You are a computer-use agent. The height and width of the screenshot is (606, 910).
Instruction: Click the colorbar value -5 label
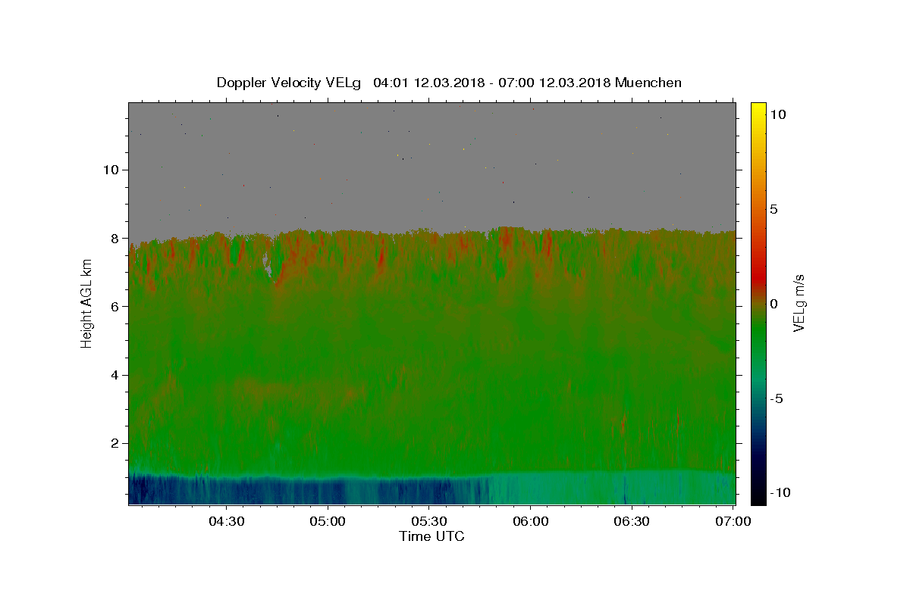coord(777,398)
